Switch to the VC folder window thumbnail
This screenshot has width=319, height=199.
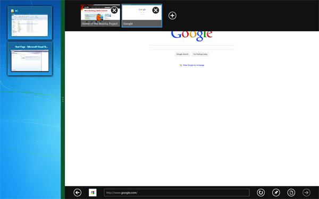point(30,23)
